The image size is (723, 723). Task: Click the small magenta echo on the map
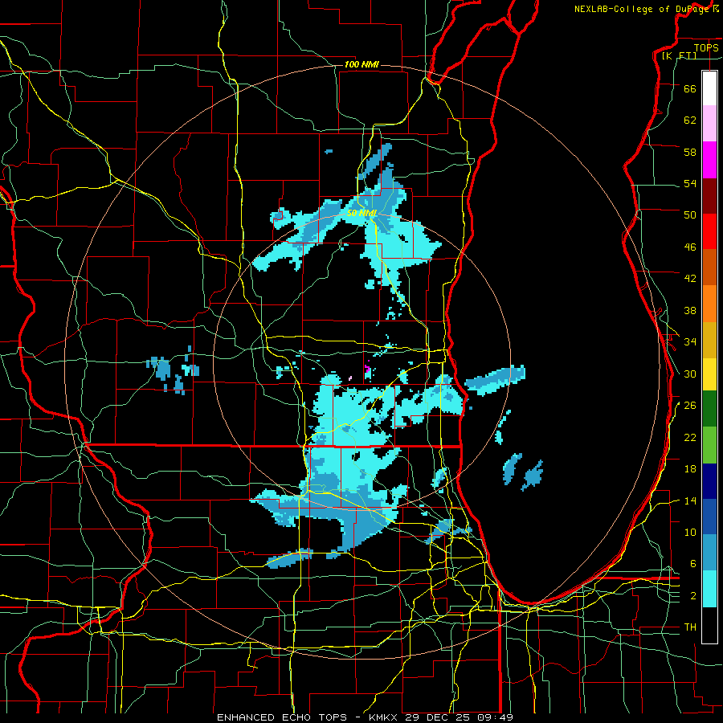pyautogui.click(x=367, y=369)
